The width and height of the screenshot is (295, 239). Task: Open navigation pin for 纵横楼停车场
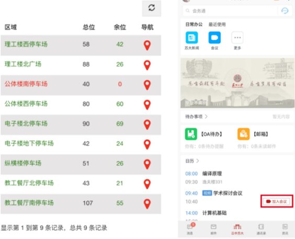147,164
